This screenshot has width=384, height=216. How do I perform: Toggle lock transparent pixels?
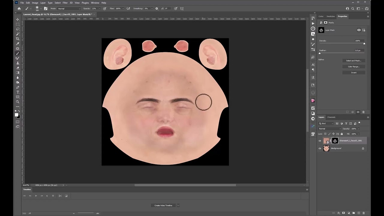[325, 134]
